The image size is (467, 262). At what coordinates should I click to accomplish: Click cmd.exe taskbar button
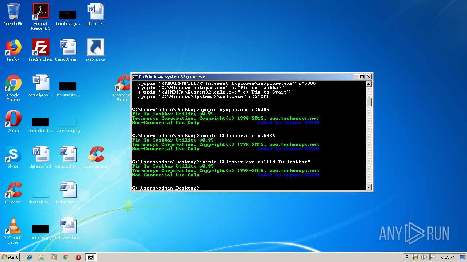coord(90,257)
